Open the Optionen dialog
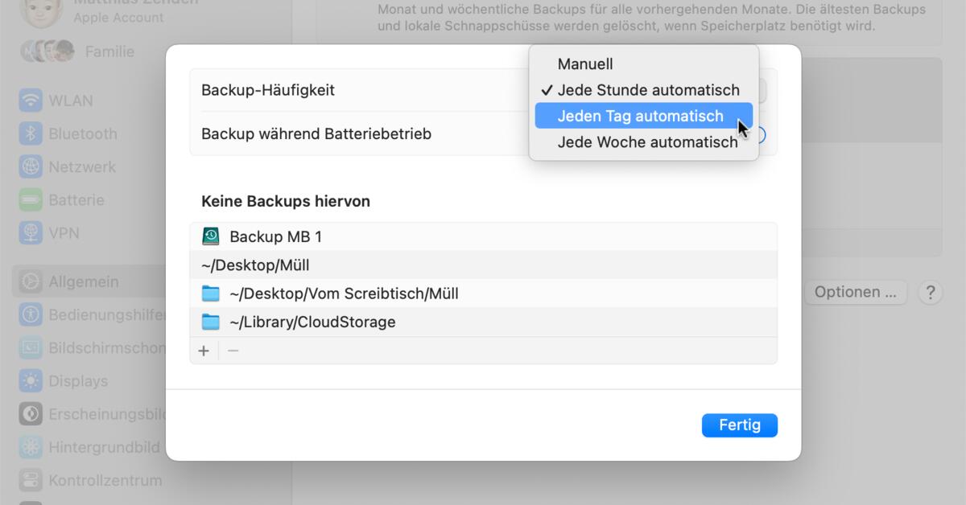The width and height of the screenshot is (966, 505). click(x=855, y=292)
